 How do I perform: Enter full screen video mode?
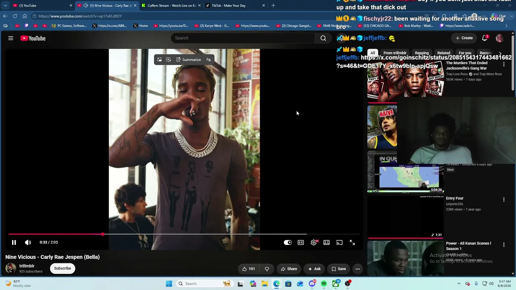click(352, 242)
